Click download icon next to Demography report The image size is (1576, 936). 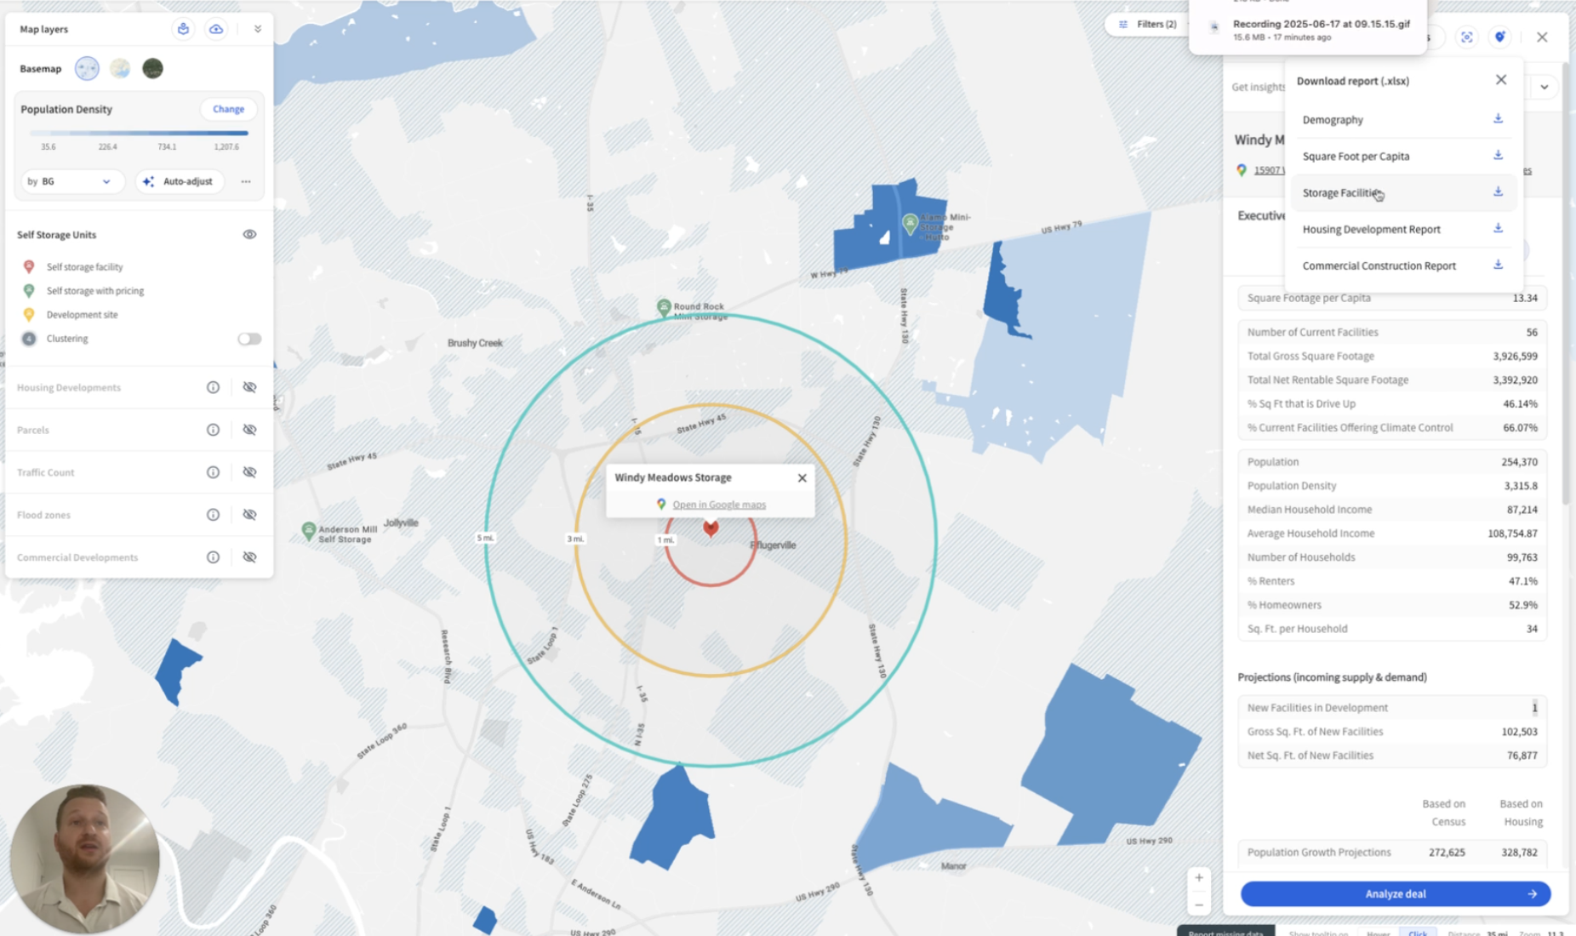pyautogui.click(x=1498, y=119)
